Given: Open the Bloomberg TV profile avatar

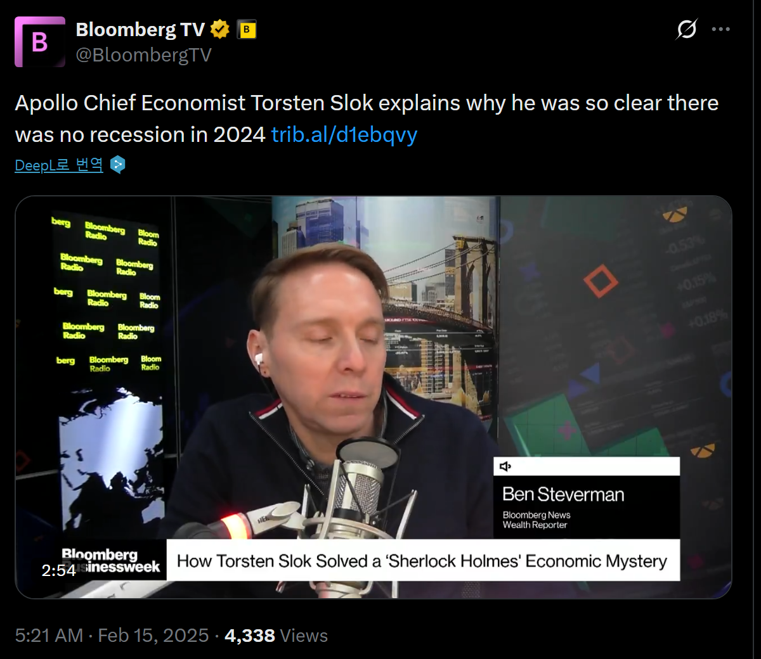Looking at the screenshot, I should pyautogui.click(x=40, y=42).
